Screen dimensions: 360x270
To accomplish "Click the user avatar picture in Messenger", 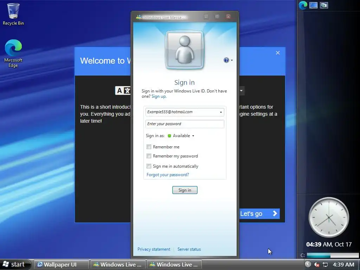I will tap(184, 50).
